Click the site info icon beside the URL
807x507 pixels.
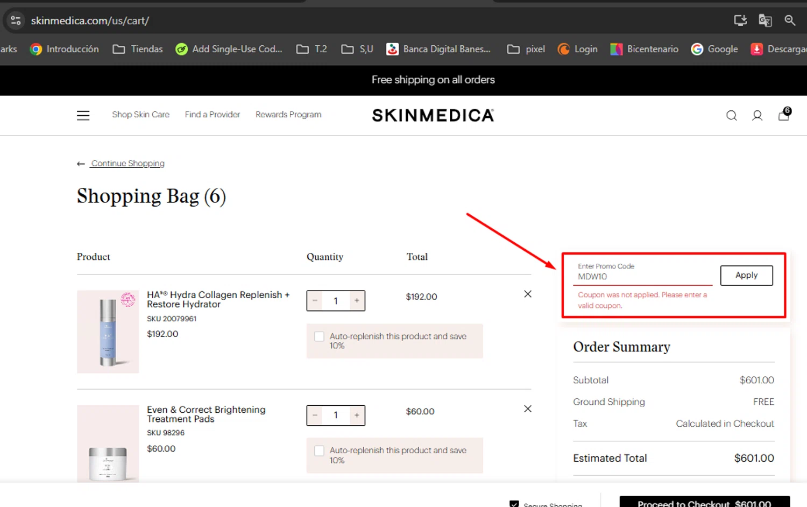point(16,20)
